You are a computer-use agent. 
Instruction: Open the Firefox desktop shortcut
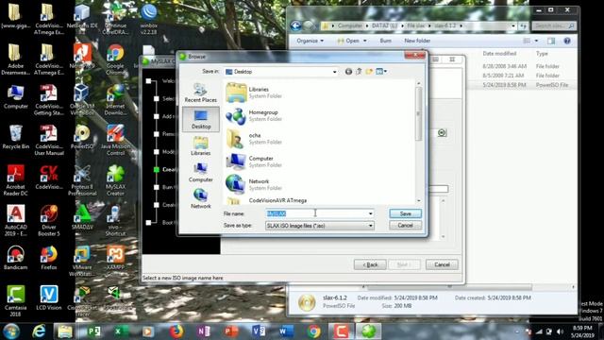click(x=49, y=258)
